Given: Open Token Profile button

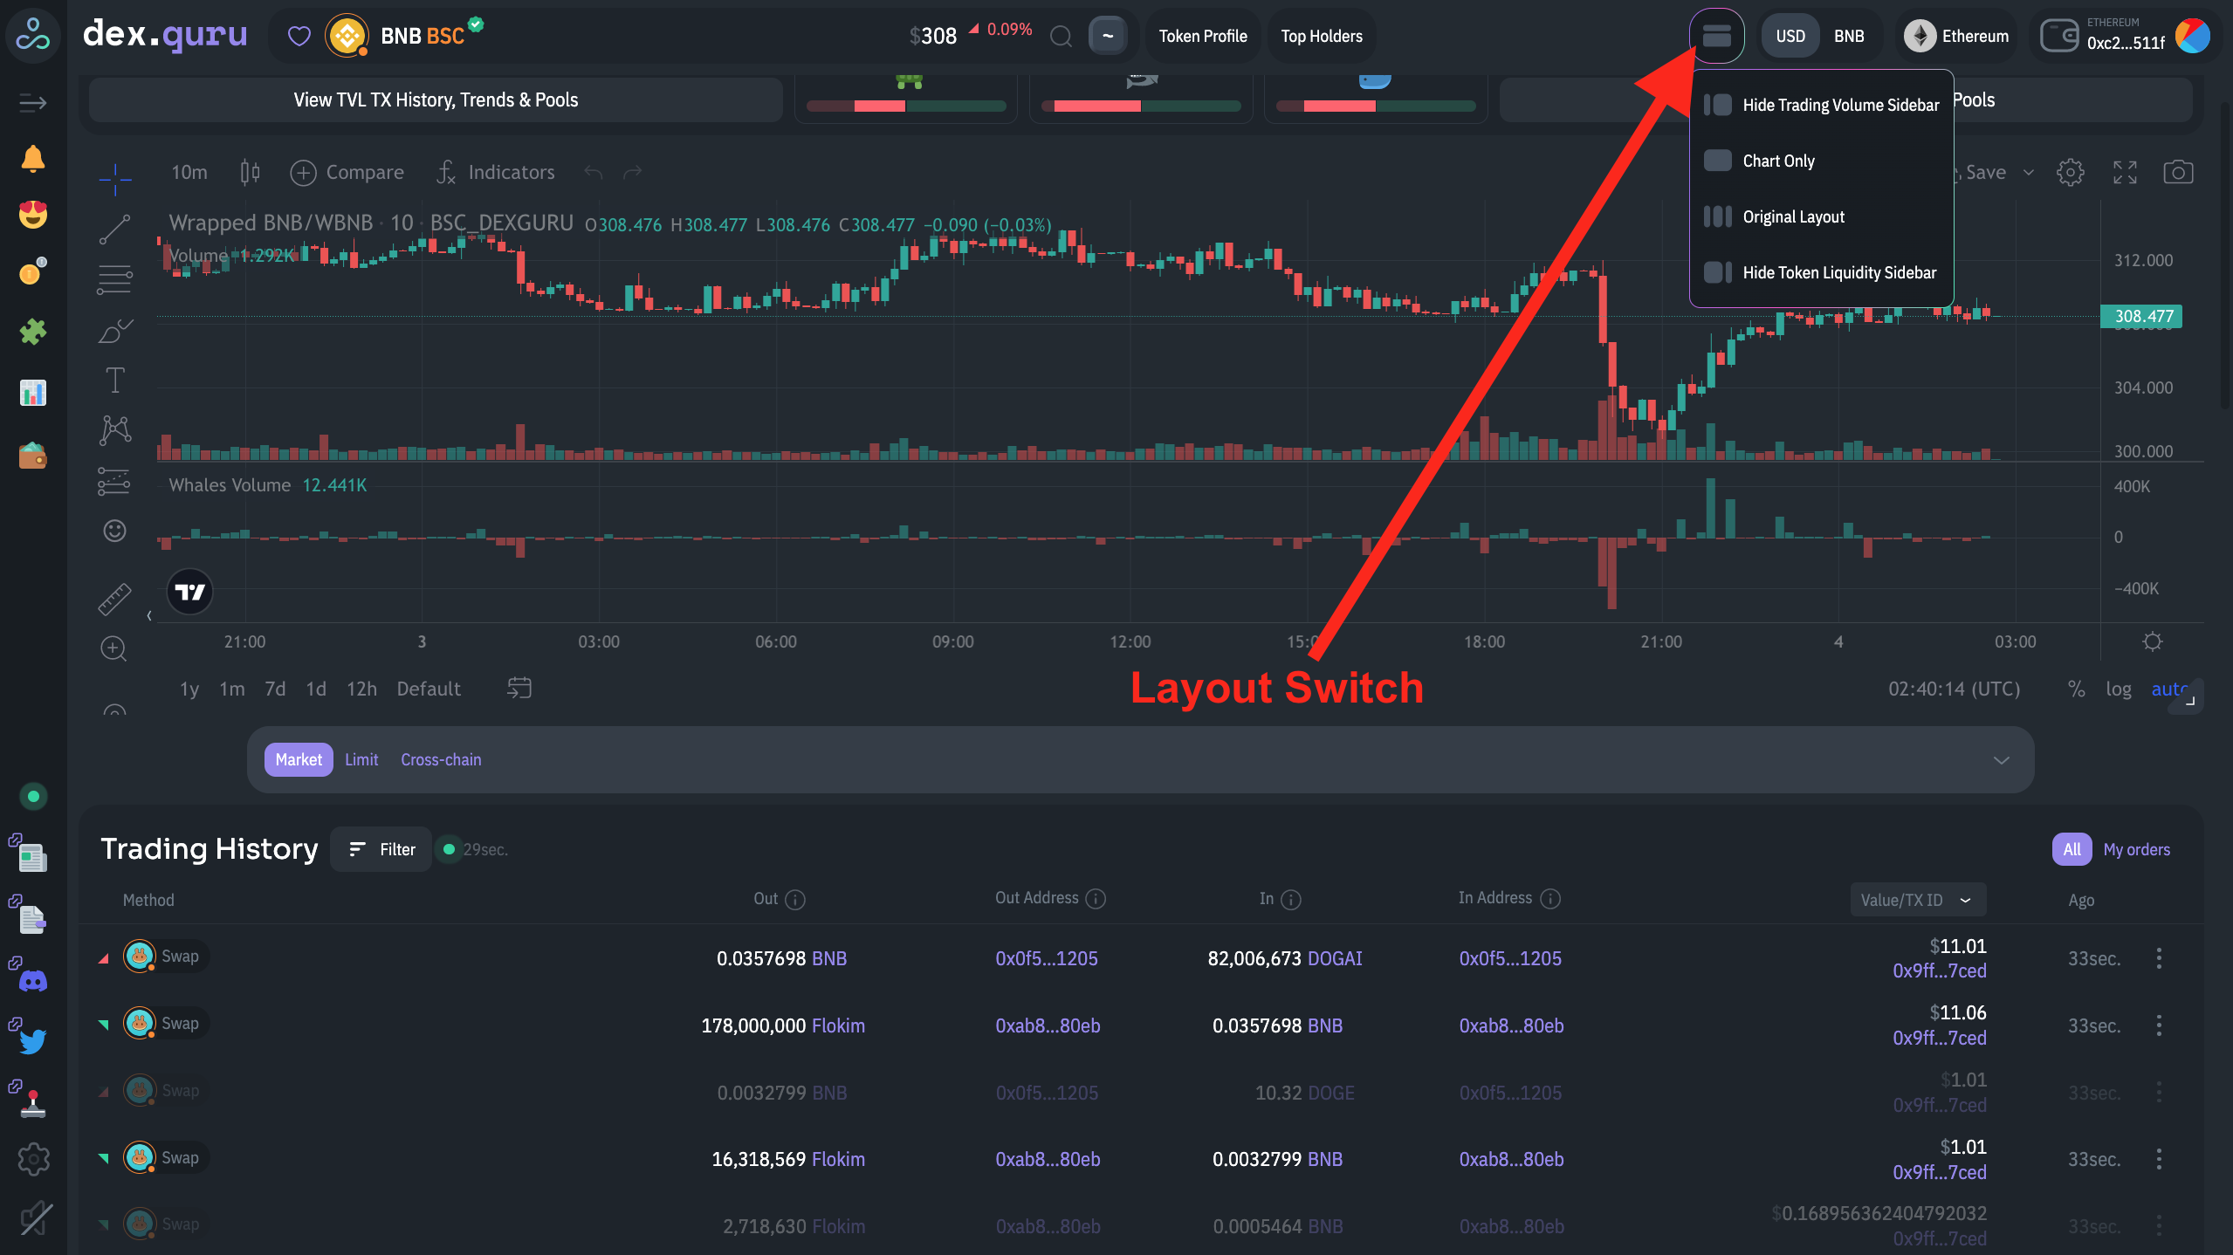Looking at the screenshot, I should point(1202,36).
